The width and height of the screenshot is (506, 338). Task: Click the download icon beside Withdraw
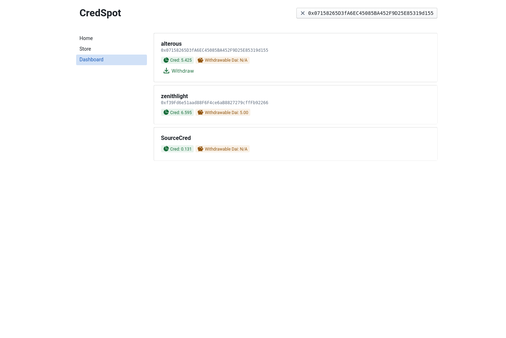pos(166,71)
